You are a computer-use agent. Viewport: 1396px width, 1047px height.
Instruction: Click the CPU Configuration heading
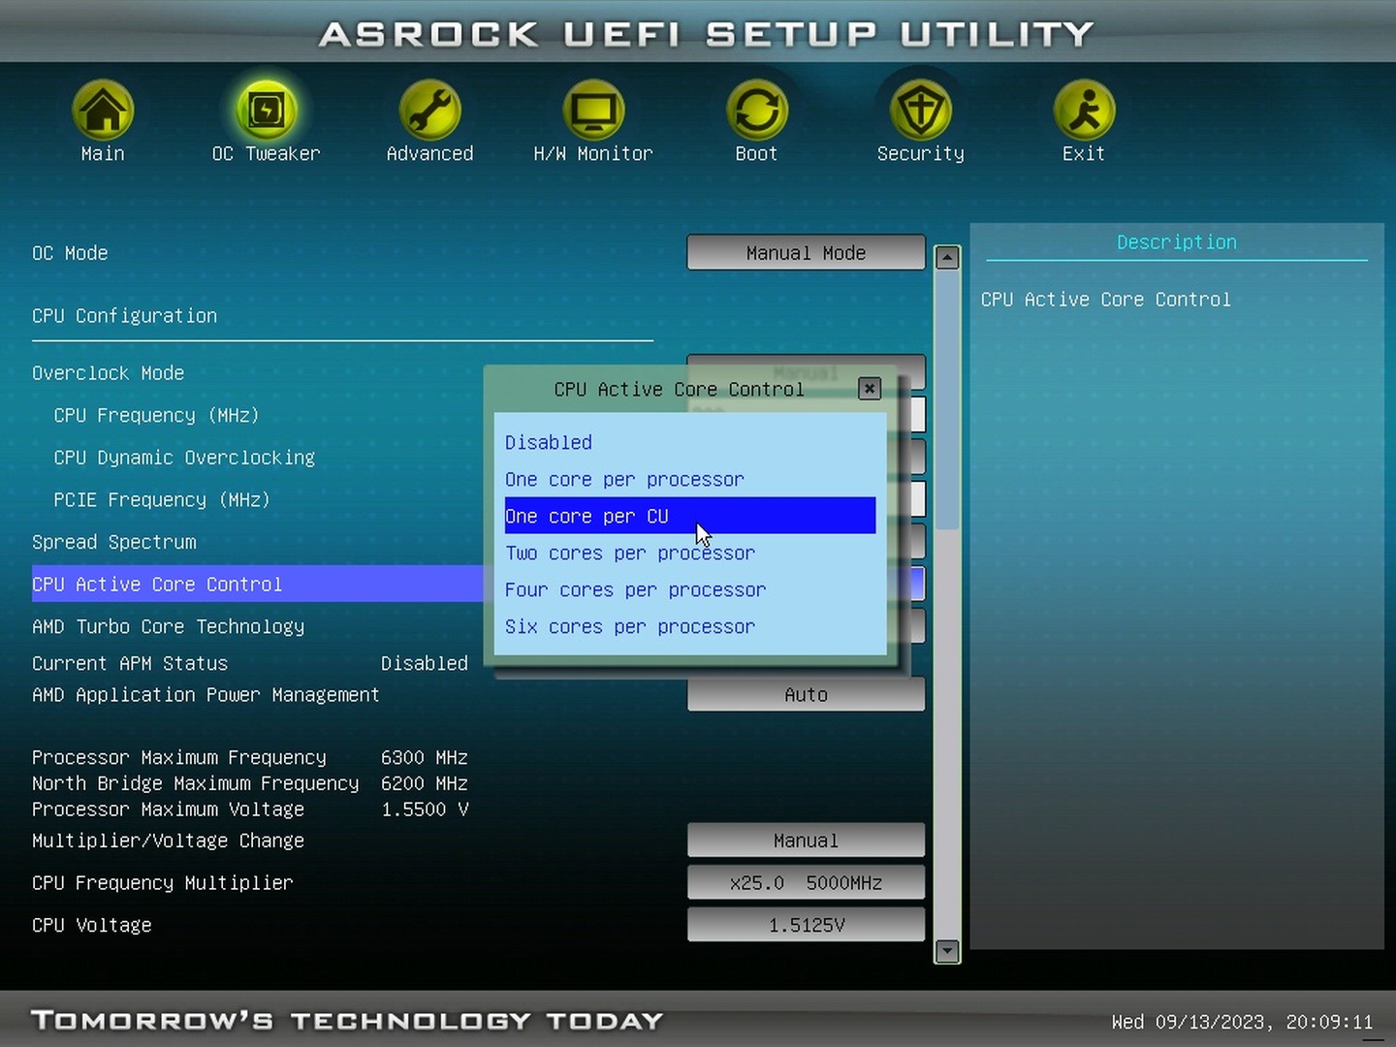124,316
